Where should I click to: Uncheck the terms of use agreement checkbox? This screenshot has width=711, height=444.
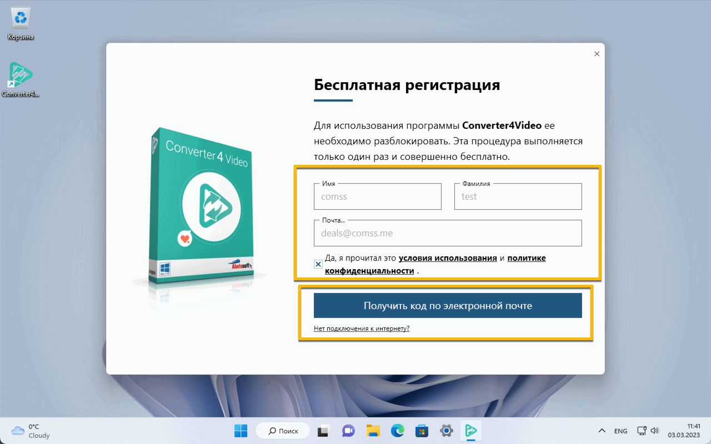tap(318, 264)
